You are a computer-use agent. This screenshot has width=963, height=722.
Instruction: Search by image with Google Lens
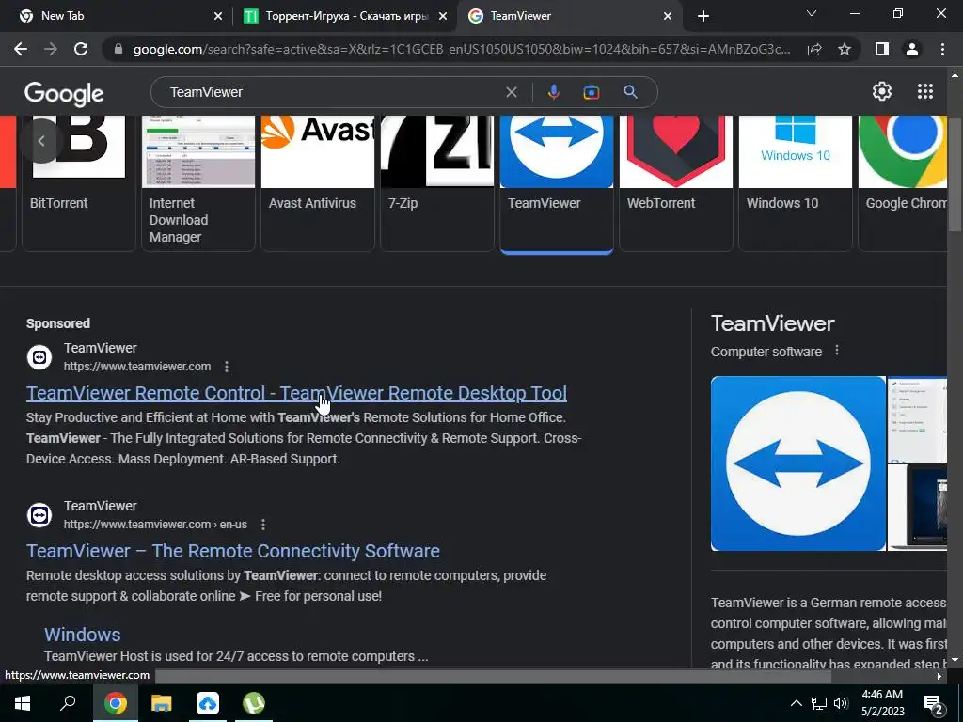coord(591,92)
